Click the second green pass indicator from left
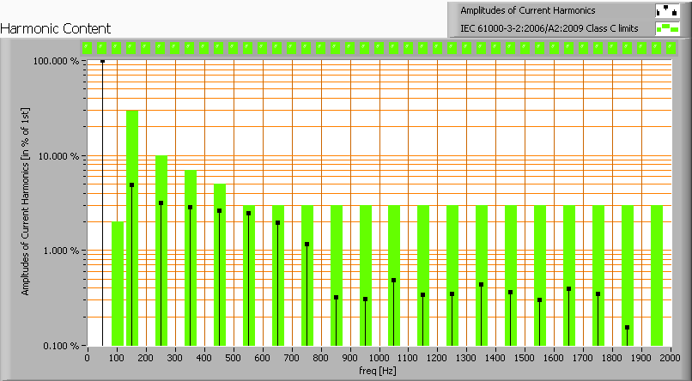 tap(103, 48)
